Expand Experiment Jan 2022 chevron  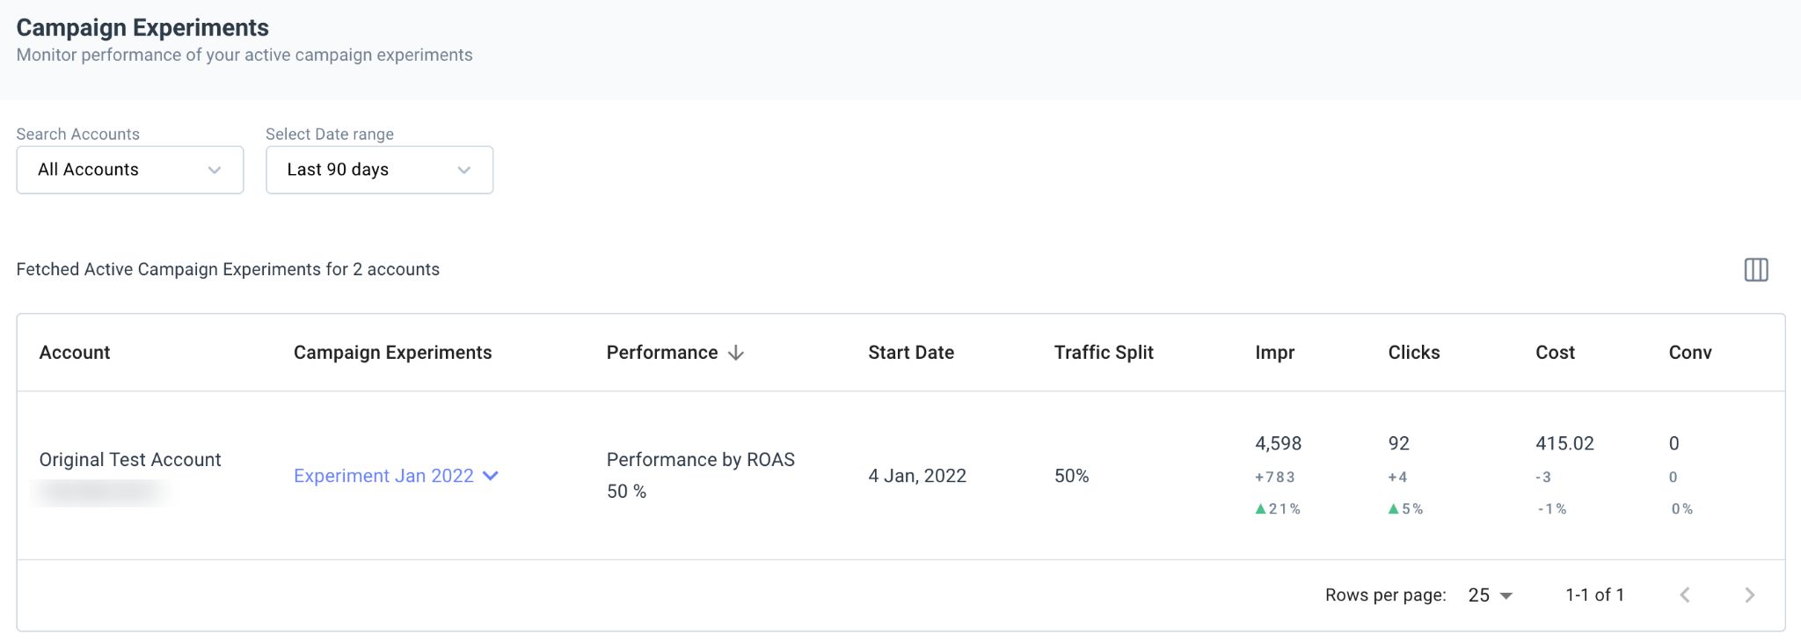(491, 476)
